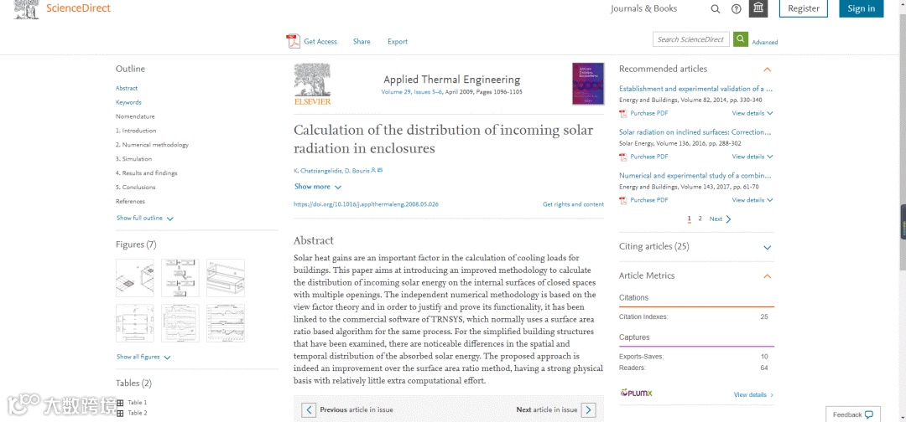
Task: Click the Sign in button
Action: [x=861, y=9]
